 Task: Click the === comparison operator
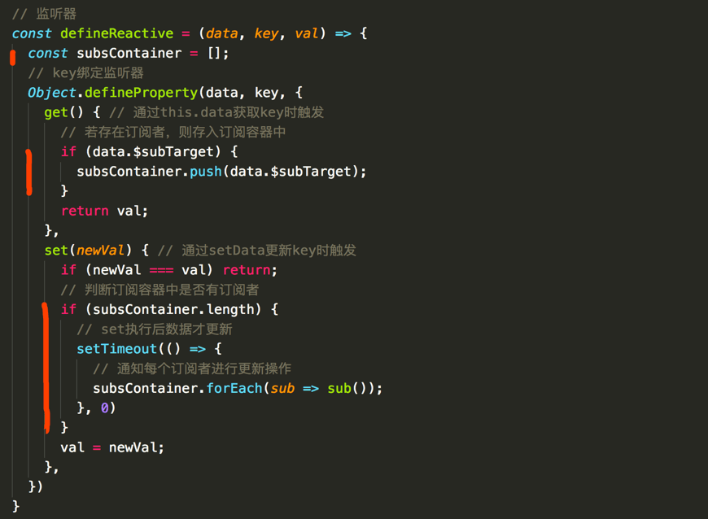click(161, 270)
